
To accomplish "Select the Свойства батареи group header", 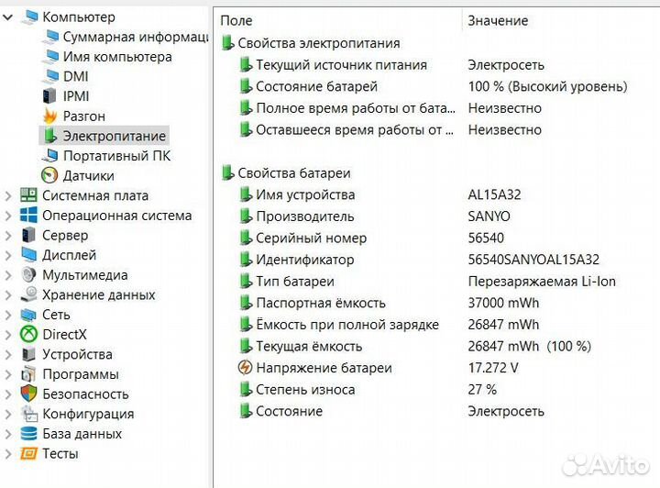I will (294, 173).
